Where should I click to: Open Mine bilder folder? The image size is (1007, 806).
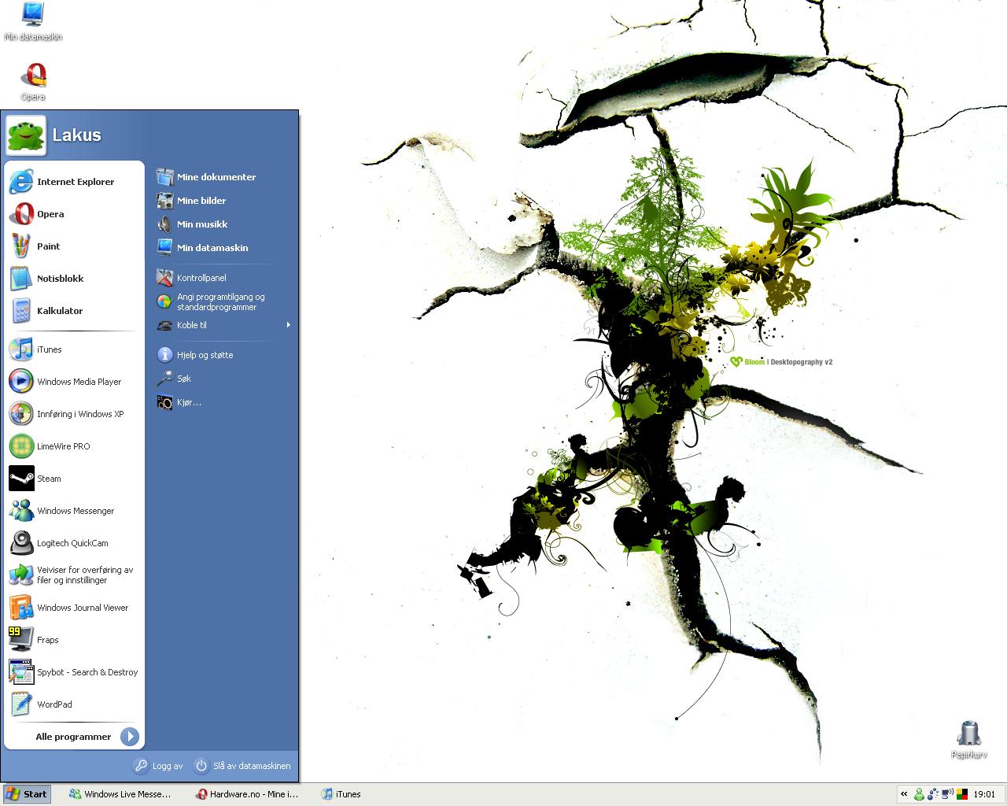click(x=223, y=201)
